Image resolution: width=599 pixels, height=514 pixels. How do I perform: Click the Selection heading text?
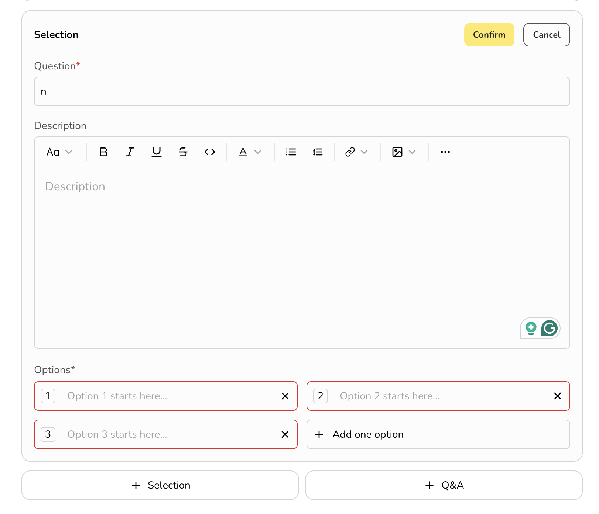click(56, 35)
